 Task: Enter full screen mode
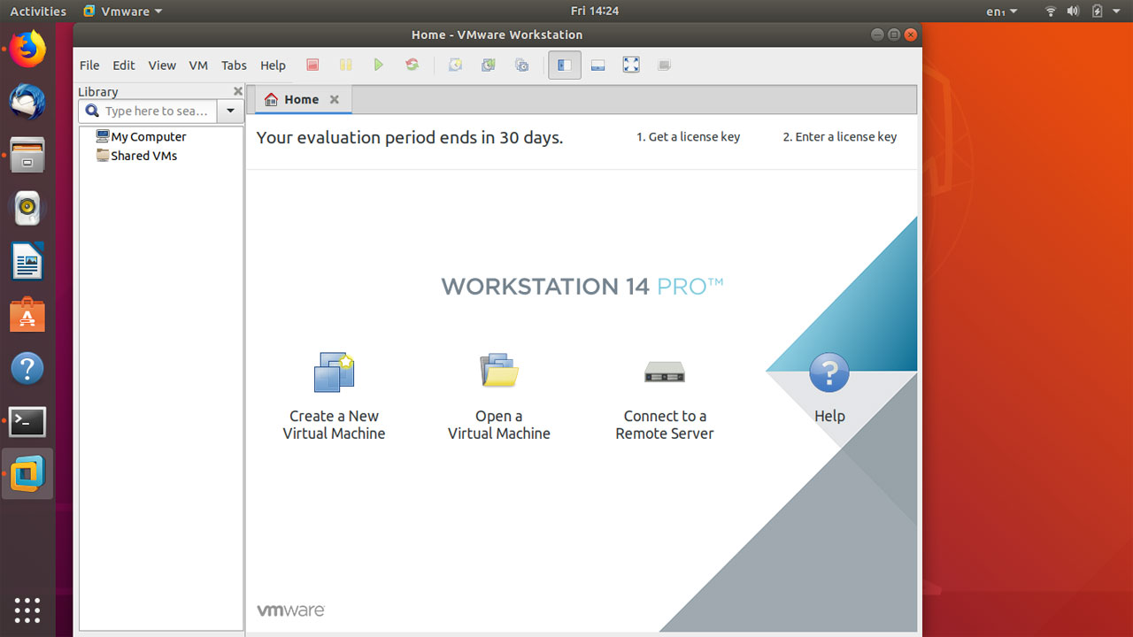630,64
